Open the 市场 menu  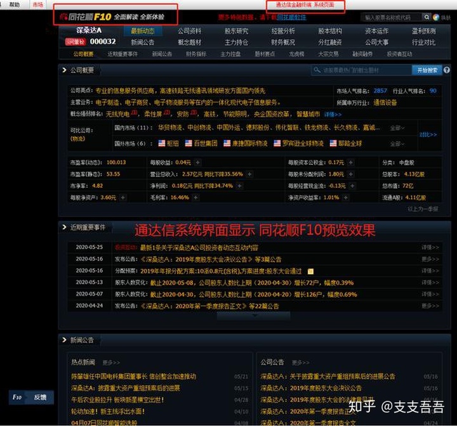pos(38,4)
